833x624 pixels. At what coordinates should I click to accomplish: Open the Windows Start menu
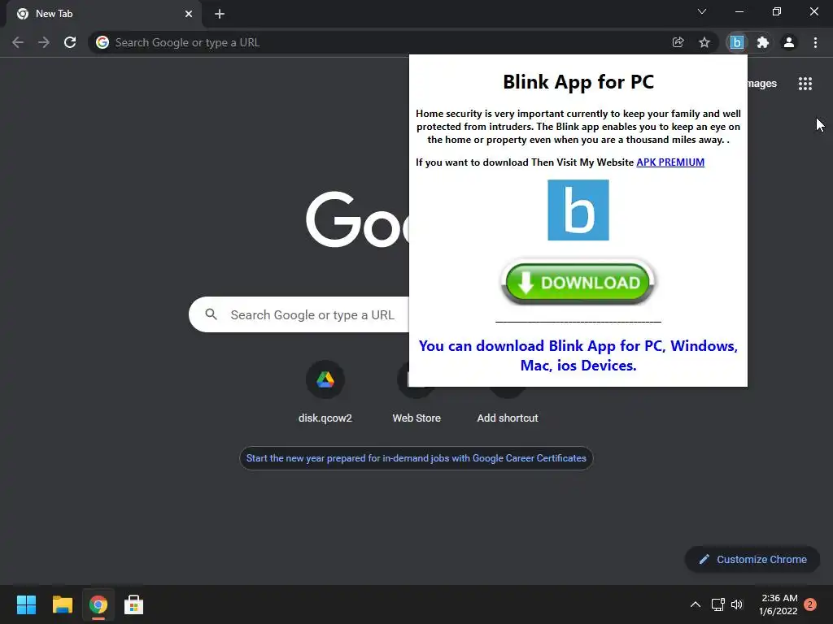click(26, 604)
